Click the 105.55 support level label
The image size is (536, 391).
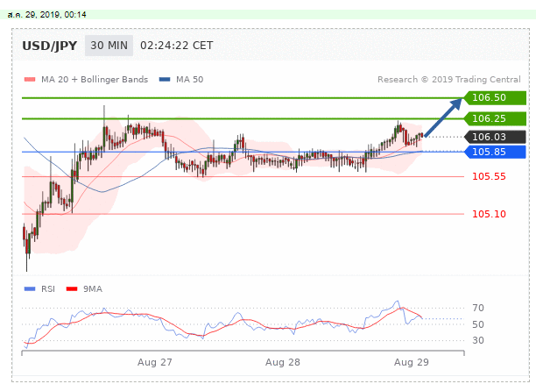(489, 176)
